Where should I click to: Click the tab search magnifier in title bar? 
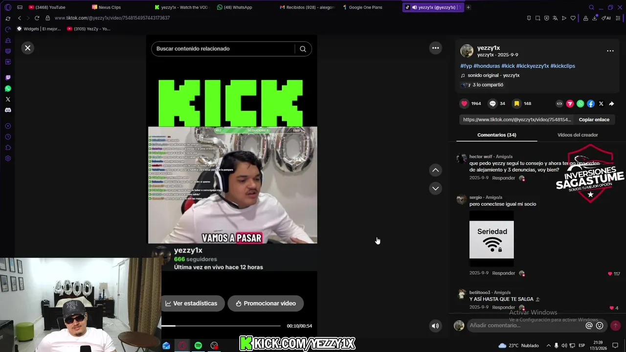(x=591, y=7)
